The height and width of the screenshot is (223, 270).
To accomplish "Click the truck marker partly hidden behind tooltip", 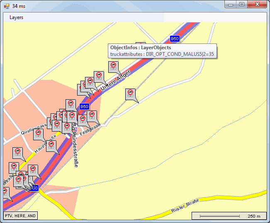I will click(x=141, y=44).
